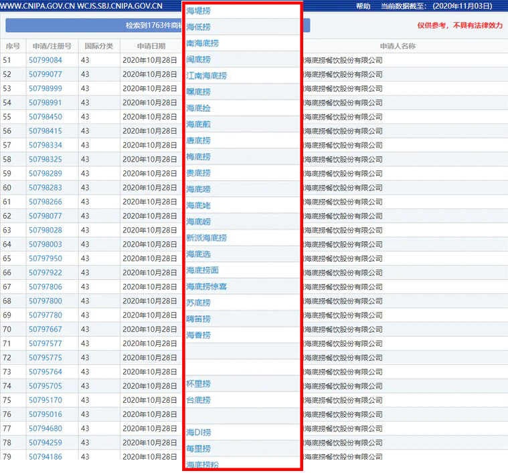The height and width of the screenshot is (473, 508).
Task: Open the 海DI捞 trademark link
Action: pos(199,433)
